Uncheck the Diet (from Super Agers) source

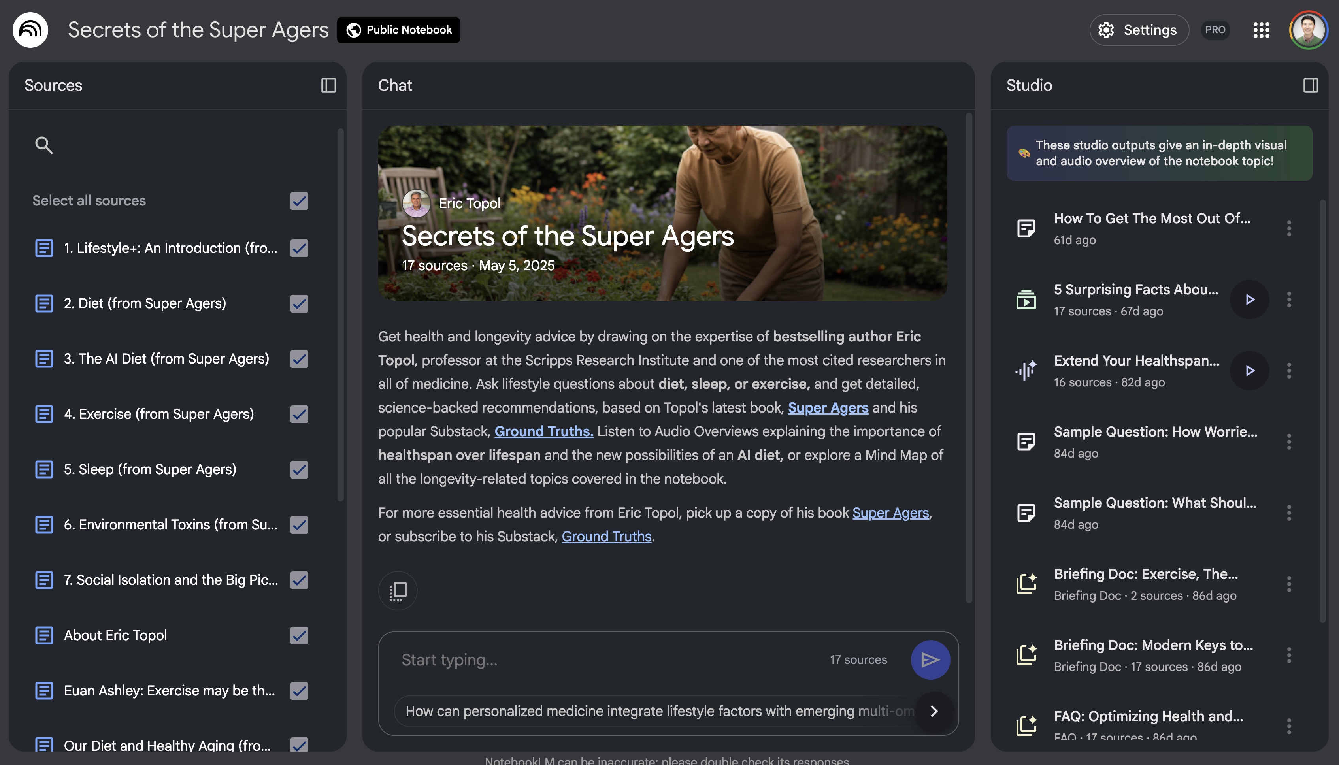(x=299, y=304)
